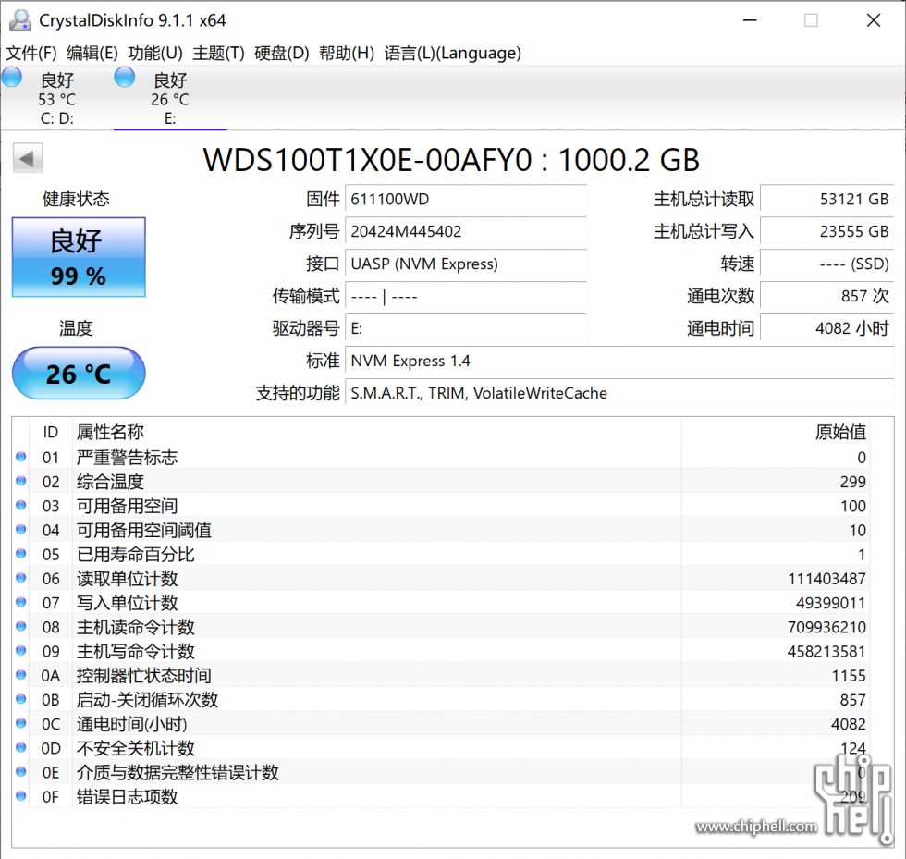Click the host total reads value 53121 GB
Image resolution: width=906 pixels, height=859 pixels.
[826, 200]
